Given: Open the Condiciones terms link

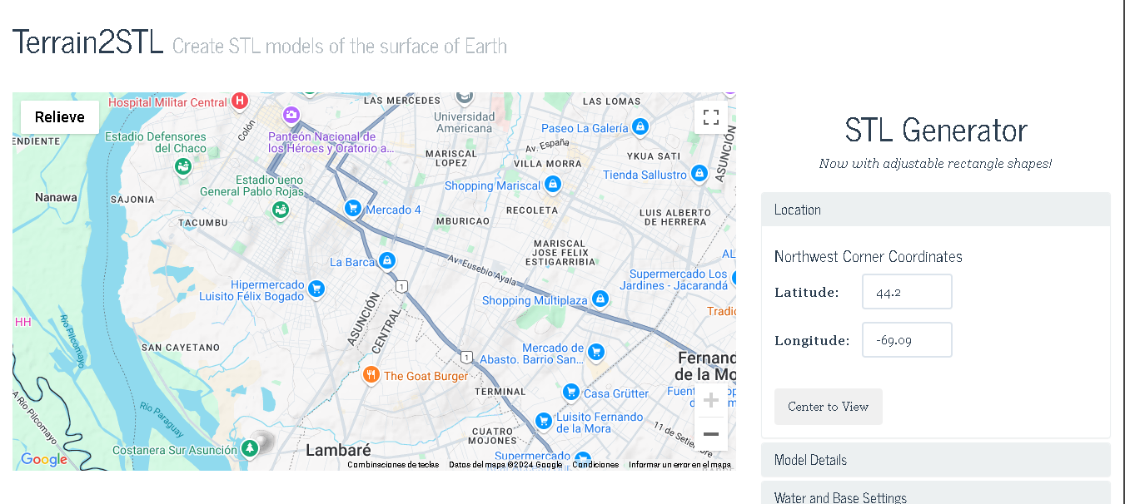Looking at the screenshot, I should pos(595,465).
